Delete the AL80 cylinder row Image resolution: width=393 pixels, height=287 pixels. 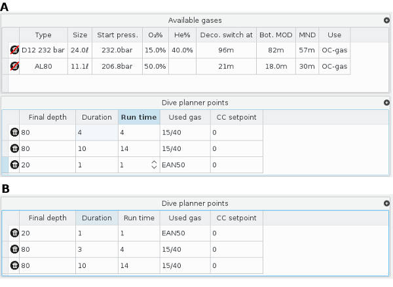14,67
